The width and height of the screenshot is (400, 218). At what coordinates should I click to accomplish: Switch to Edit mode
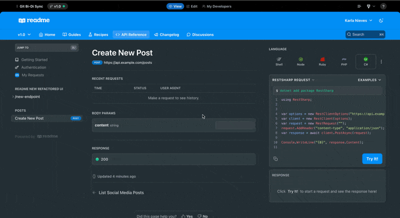coord(192,6)
